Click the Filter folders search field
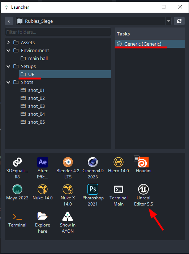 pos(58,32)
